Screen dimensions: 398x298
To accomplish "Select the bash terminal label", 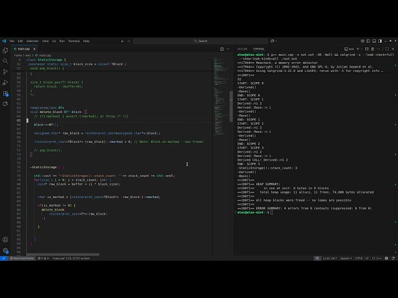I will point(349,49).
